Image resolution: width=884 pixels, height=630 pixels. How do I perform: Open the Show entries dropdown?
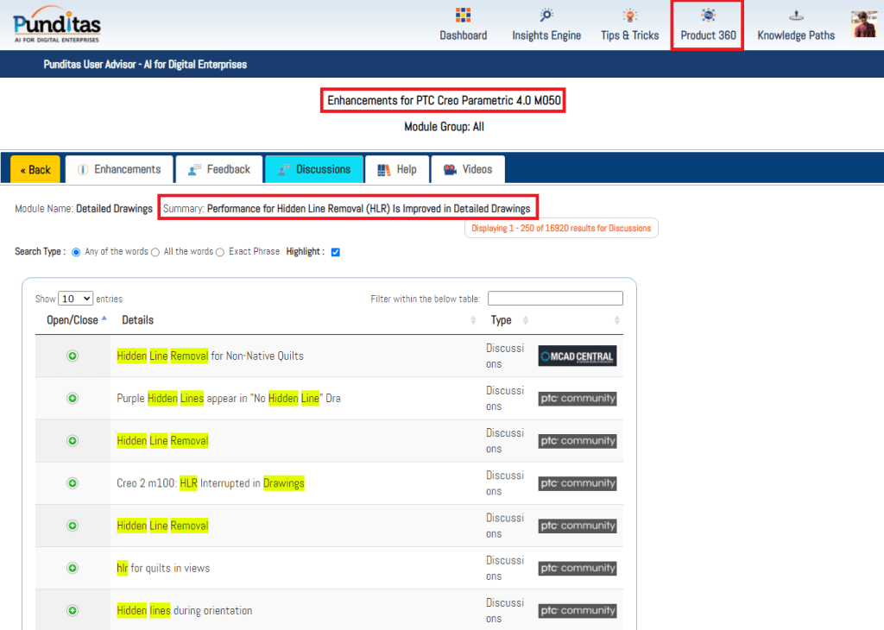(75, 299)
